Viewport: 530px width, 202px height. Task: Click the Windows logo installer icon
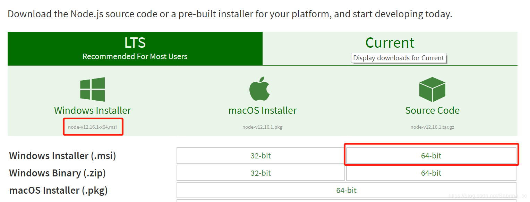[x=92, y=89]
